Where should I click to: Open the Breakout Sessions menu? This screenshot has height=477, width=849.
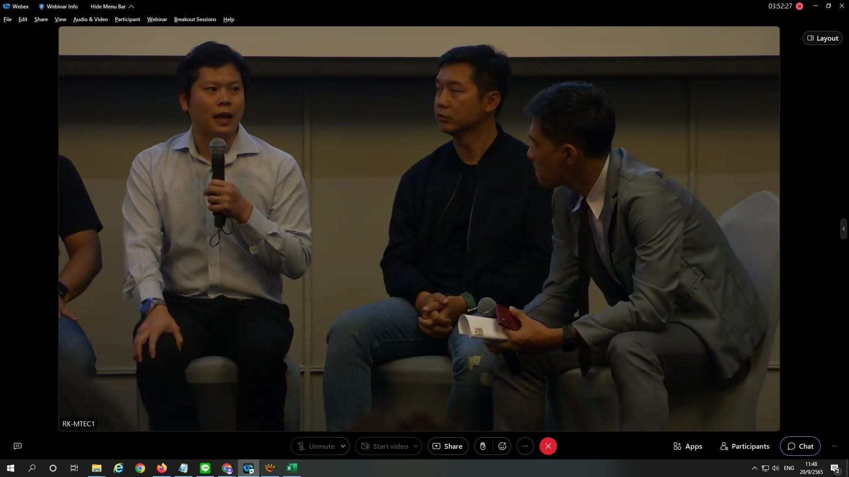(195, 19)
